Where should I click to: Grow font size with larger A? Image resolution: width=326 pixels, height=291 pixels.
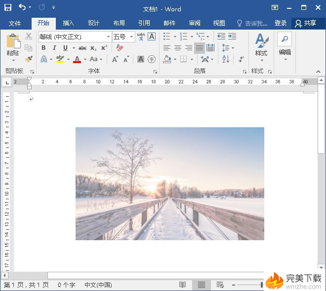tap(115, 59)
